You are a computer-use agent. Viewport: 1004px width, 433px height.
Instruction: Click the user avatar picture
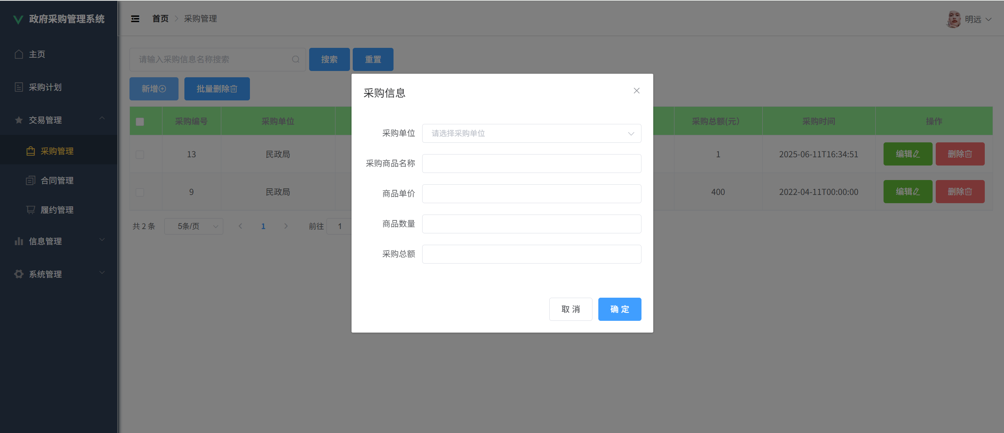click(x=953, y=19)
